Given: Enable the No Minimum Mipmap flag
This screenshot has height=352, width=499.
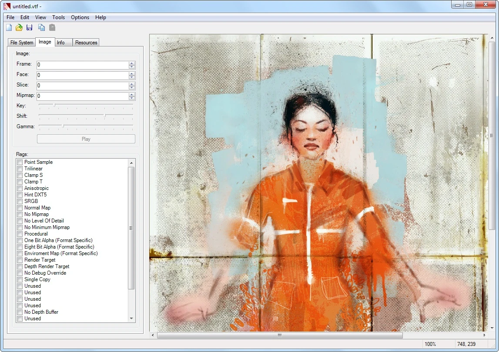Looking at the screenshot, I should (20, 227).
